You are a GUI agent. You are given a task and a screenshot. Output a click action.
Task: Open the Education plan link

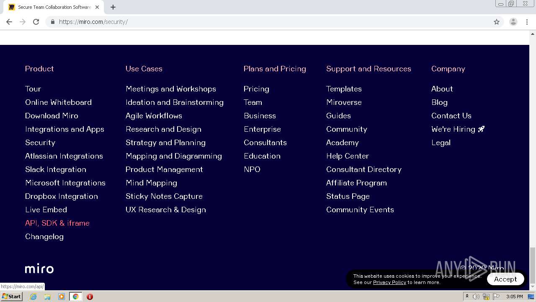coord(262,156)
